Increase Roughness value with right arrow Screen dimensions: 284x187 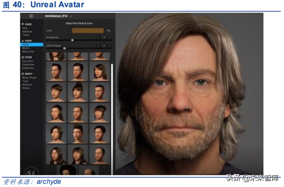click(x=109, y=38)
